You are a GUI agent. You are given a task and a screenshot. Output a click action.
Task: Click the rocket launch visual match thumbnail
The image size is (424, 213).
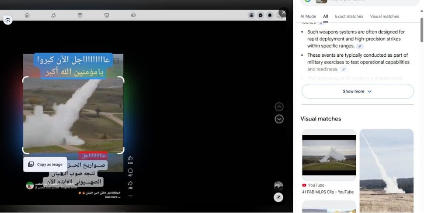[x=386, y=161]
